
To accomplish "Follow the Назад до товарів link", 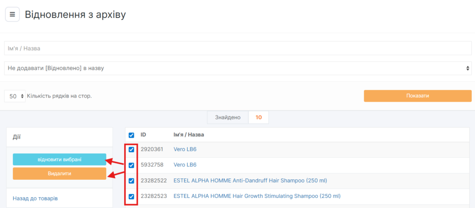I will [35, 198].
